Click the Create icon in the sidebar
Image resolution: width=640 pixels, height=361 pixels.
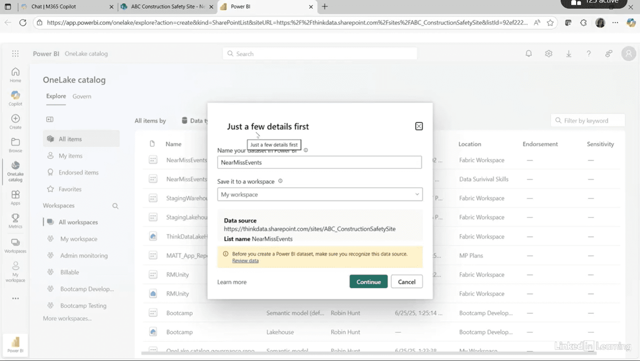[15, 121]
